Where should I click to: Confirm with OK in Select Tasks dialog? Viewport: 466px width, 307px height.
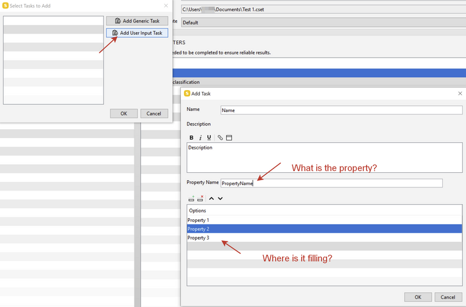pyautogui.click(x=124, y=113)
